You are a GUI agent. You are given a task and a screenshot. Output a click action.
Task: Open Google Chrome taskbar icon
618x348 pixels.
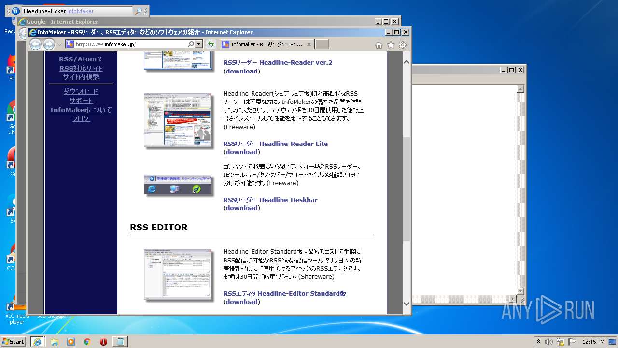coord(87,342)
